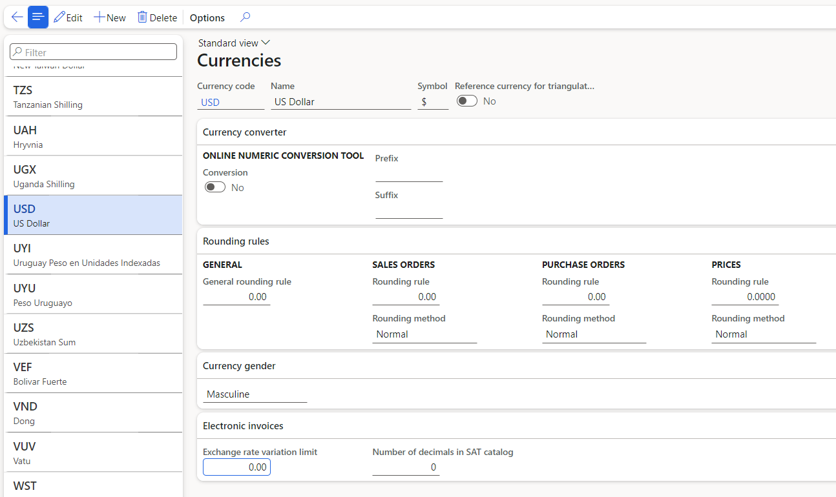Image resolution: width=836 pixels, height=497 pixels.
Task: Open Sales orders Rounding method dropdown
Action: pos(424,334)
